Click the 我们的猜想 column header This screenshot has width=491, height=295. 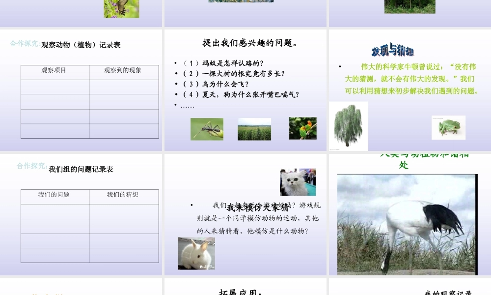click(124, 194)
